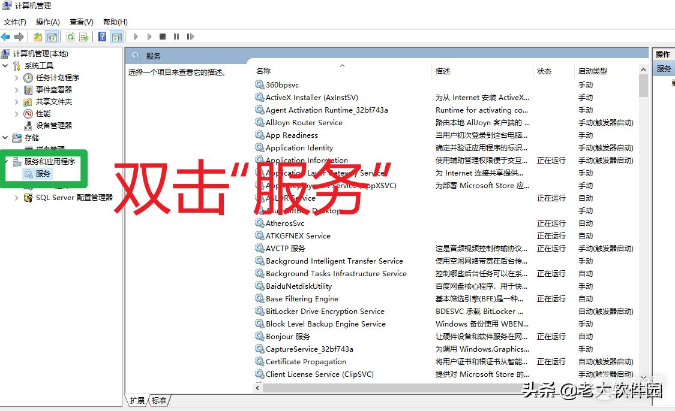Image resolution: width=675 pixels, height=411 pixels.
Task: Click the Up one level folder icon
Action: pos(38,37)
